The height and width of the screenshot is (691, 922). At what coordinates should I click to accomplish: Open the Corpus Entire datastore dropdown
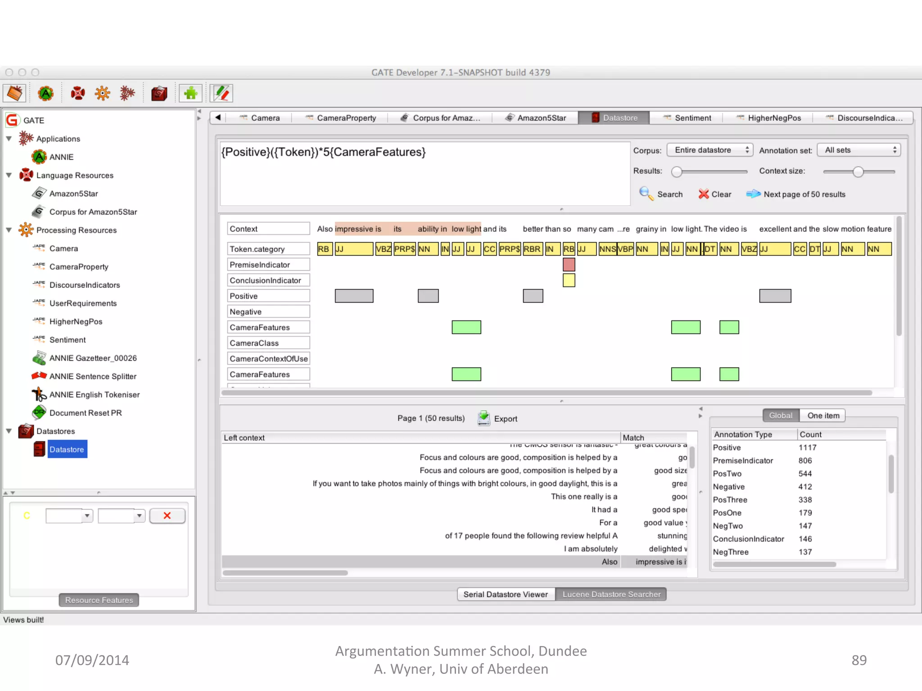[710, 150]
